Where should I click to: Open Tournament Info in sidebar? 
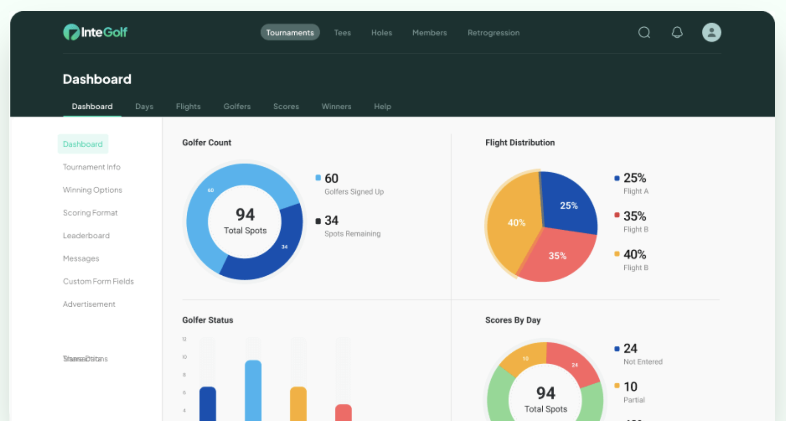tap(91, 167)
